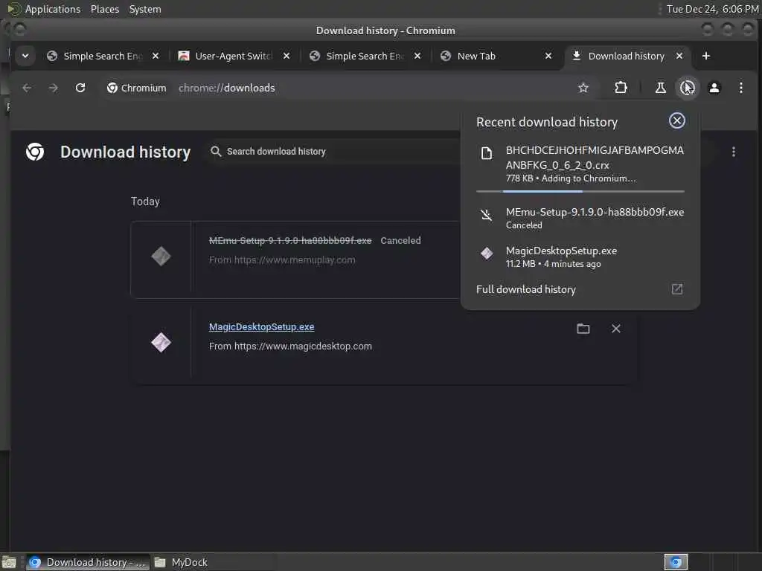Select MEmu-Setup-9.1.9.0 entry in popup
Viewport: 762px width, 571px height.
click(580, 218)
